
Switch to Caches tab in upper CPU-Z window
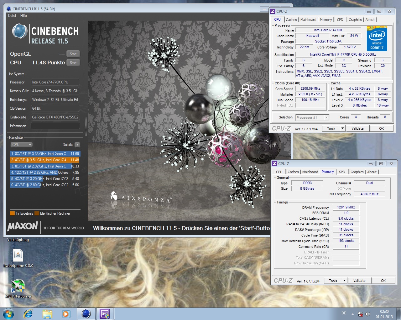tap(291, 20)
